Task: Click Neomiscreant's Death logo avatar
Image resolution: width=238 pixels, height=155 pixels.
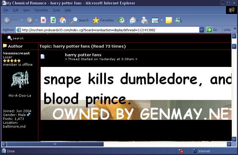Action: click(20, 79)
